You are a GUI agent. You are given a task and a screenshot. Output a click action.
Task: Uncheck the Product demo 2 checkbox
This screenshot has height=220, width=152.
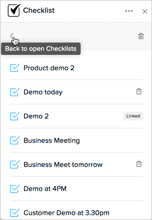pos(15,68)
